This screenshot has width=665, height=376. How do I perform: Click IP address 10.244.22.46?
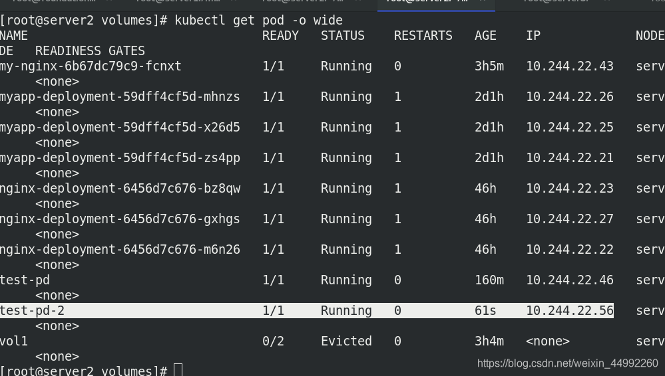[570, 280]
